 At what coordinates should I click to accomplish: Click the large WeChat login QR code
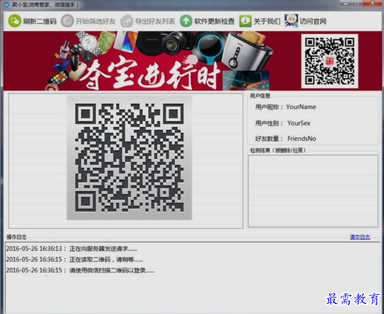coord(129,158)
